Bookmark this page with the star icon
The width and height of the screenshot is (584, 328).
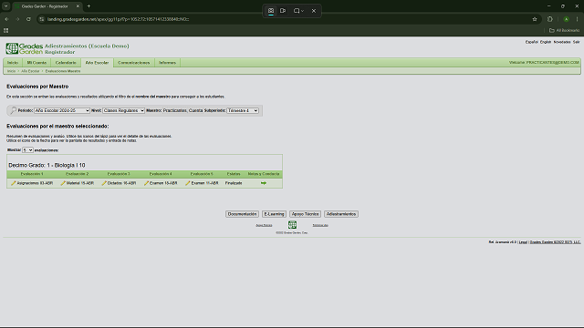pyautogui.click(x=535, y=19)
